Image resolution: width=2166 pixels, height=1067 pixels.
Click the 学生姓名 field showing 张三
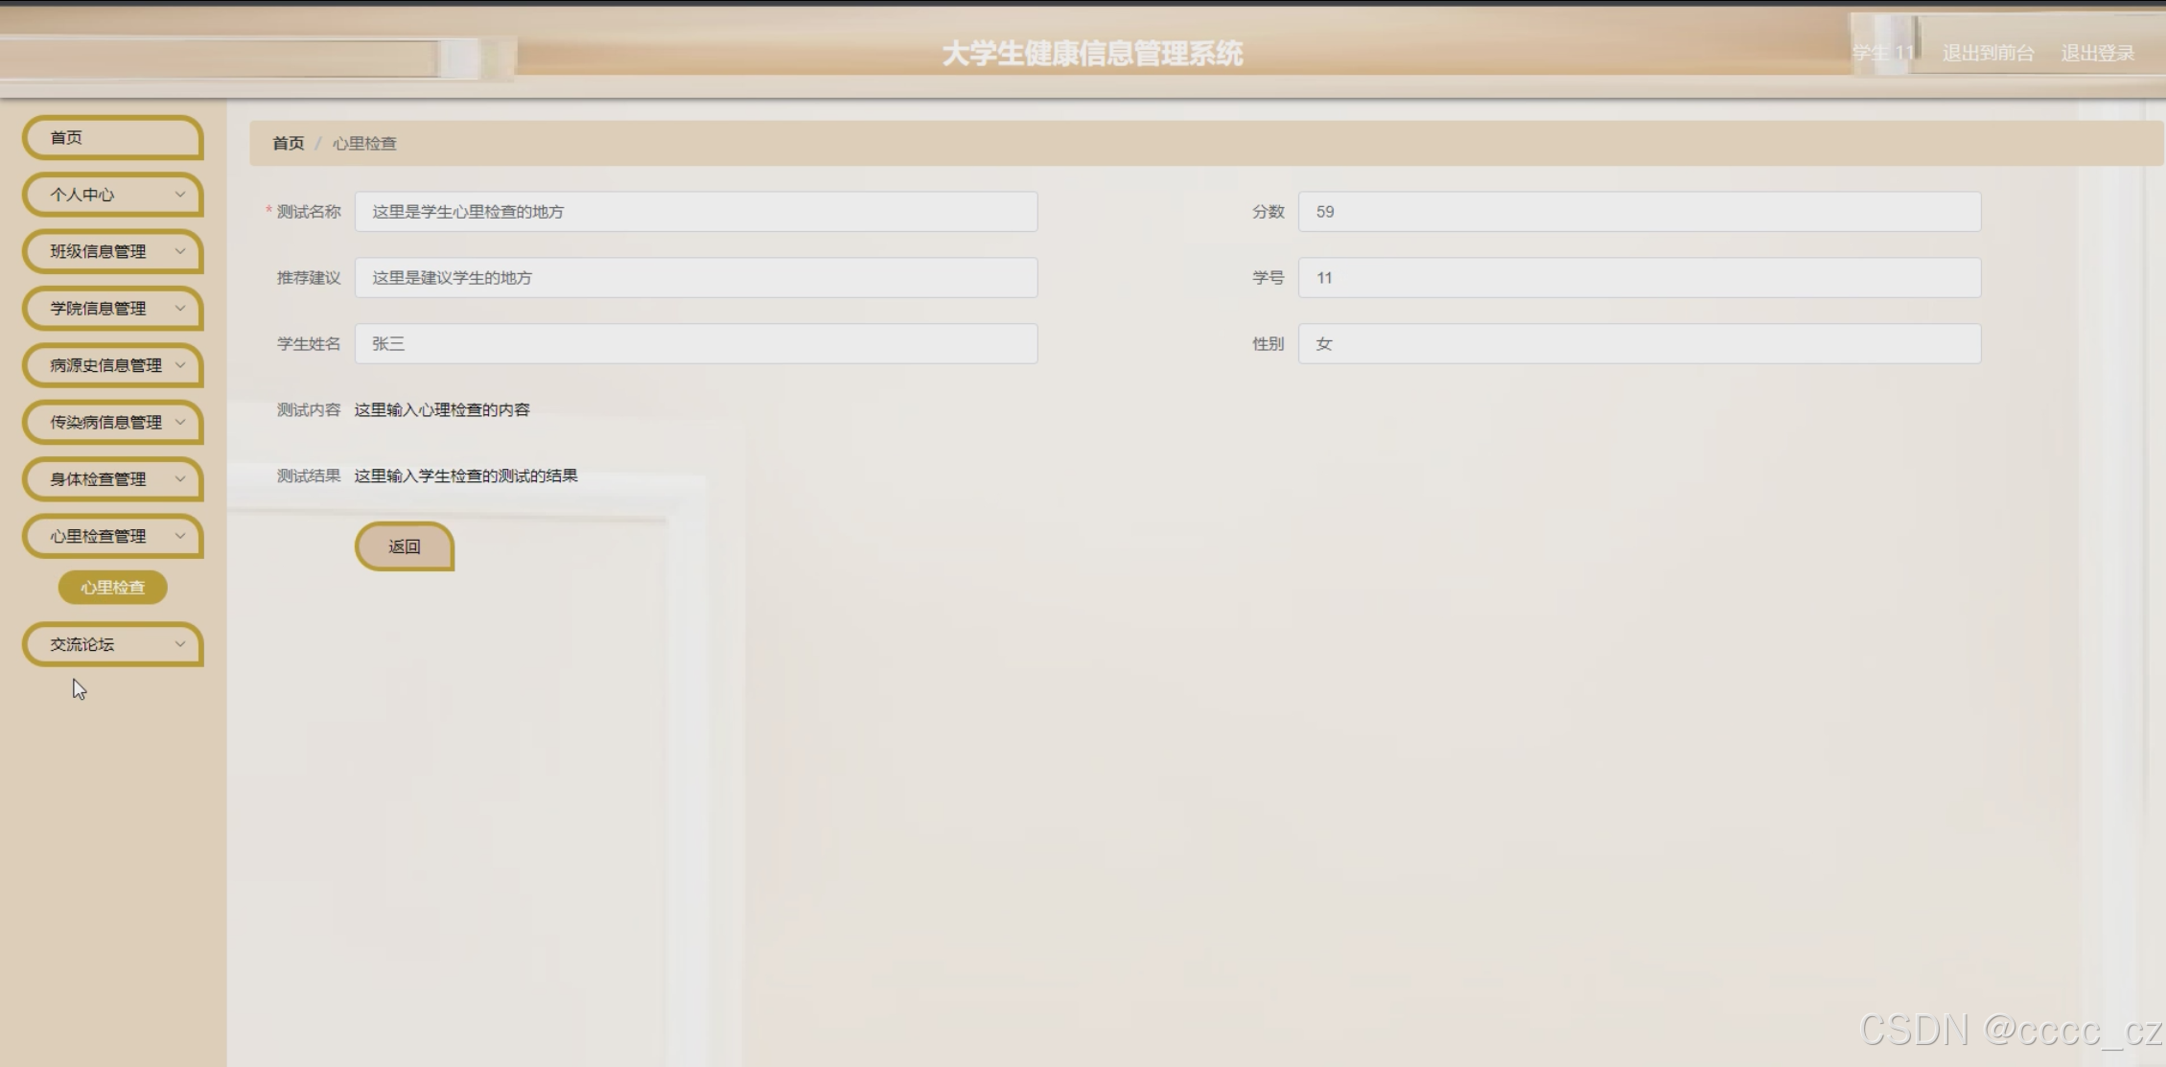pos(695,344)
